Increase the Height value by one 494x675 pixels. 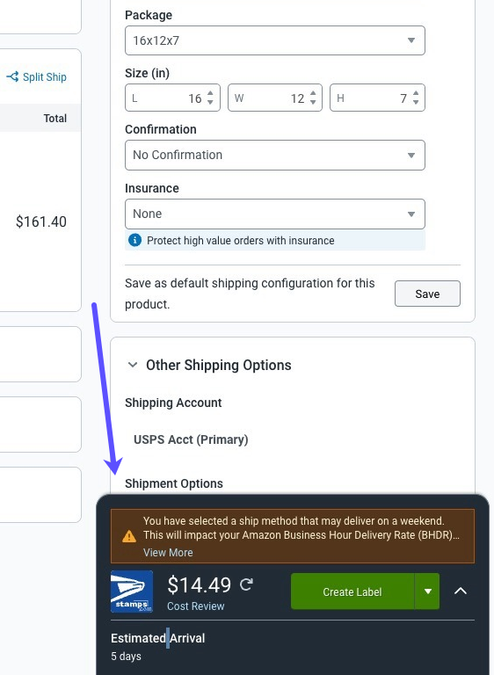(416, 93)
